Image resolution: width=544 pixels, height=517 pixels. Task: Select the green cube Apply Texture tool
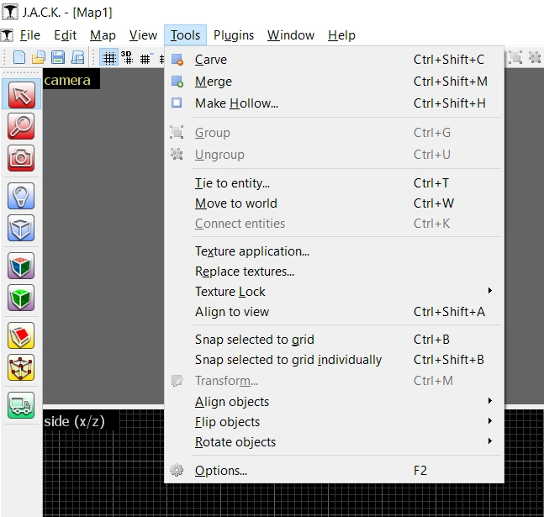point(21,298)
